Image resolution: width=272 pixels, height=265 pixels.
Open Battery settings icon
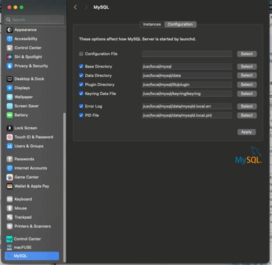(x=10, y=115)
